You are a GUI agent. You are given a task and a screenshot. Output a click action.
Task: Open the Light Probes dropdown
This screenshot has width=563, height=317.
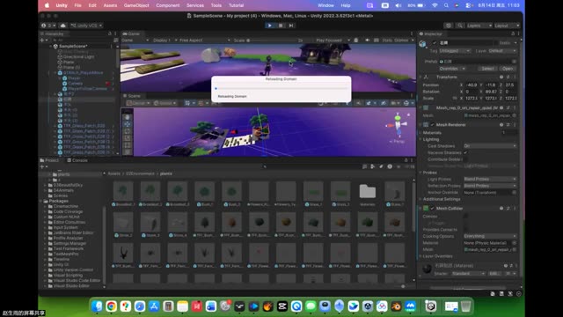tap(490, 179)
